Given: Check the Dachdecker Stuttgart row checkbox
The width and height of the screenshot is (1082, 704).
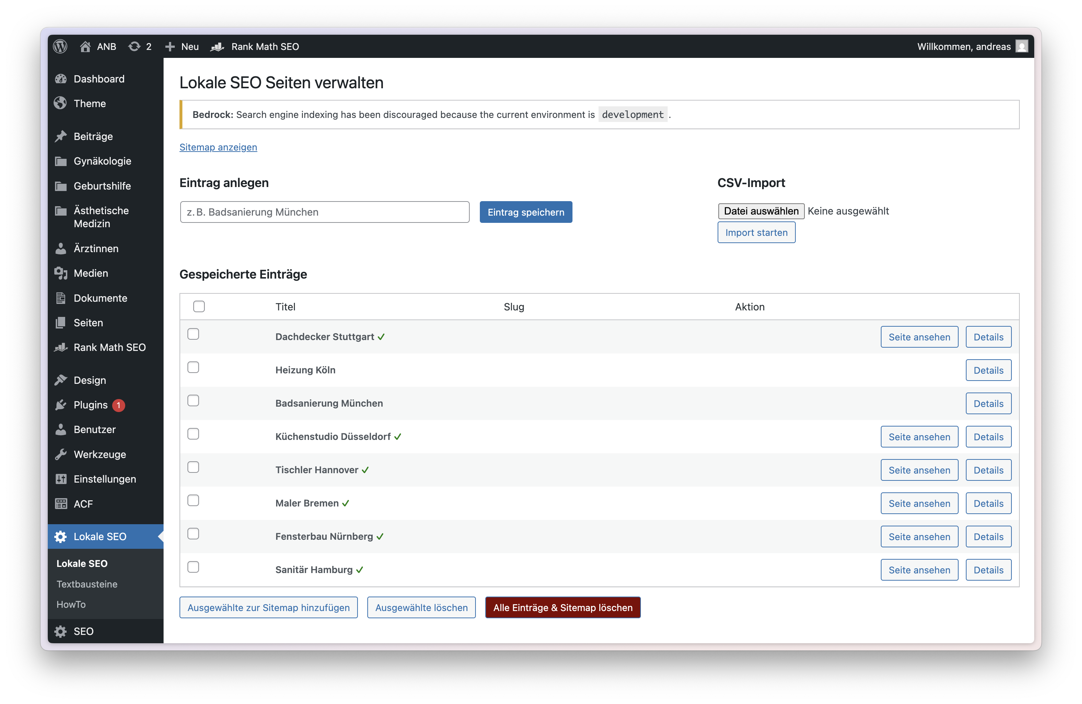Looking at the screenshot, I should 193,334.
